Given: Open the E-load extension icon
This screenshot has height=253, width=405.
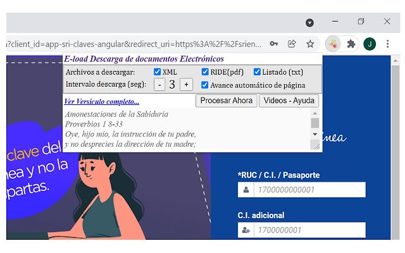Looking at the screenshot, I should tap(333, 44).
